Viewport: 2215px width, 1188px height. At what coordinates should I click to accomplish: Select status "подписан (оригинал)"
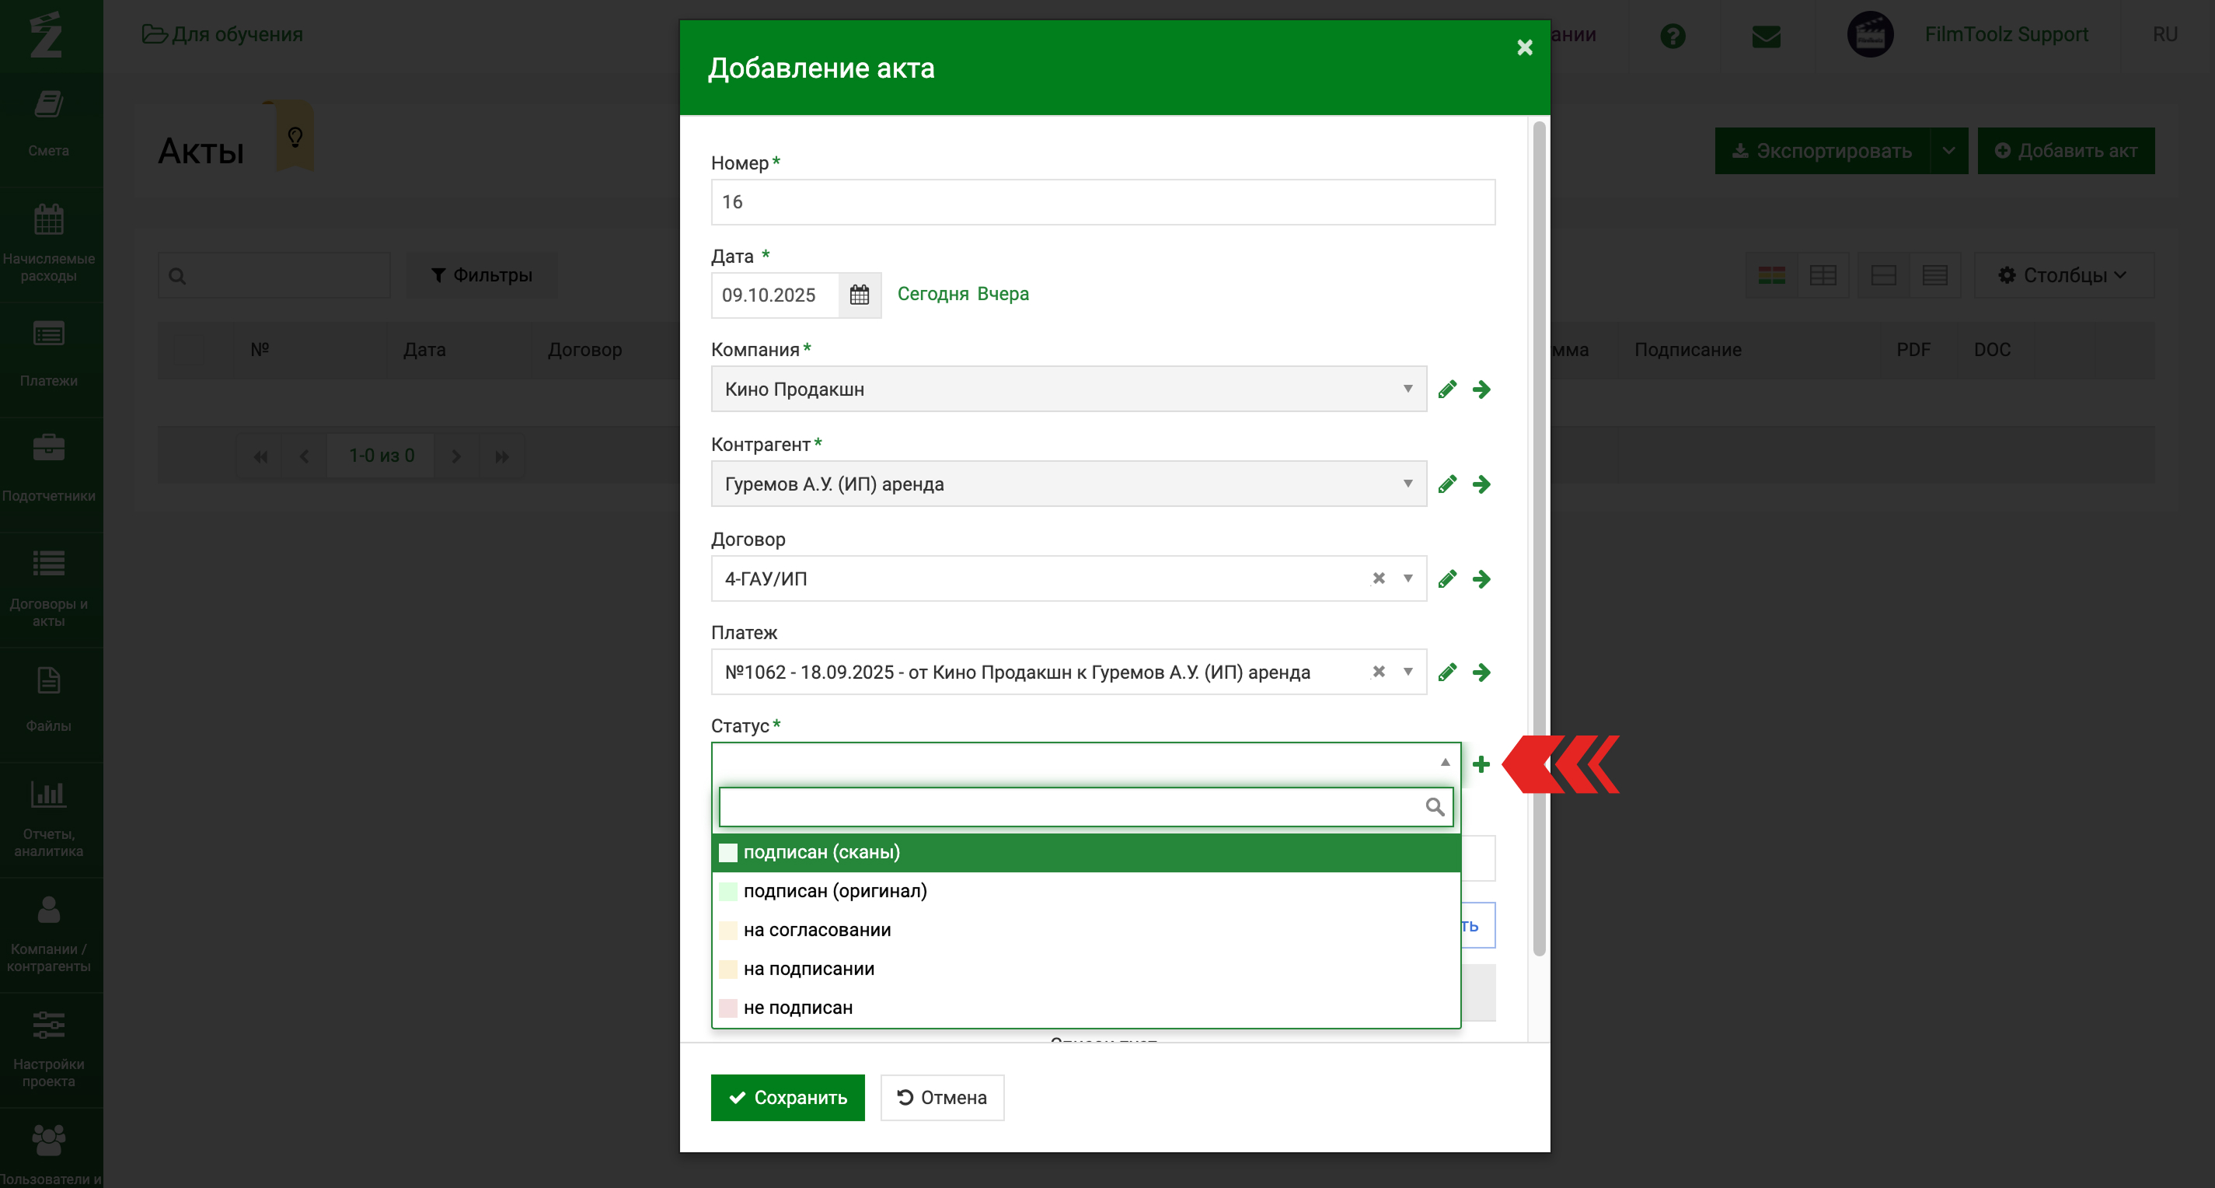tap(834, 891)
